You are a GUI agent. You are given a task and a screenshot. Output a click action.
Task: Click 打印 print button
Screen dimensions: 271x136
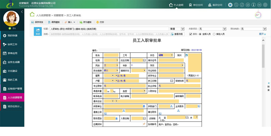click(100, 22)
